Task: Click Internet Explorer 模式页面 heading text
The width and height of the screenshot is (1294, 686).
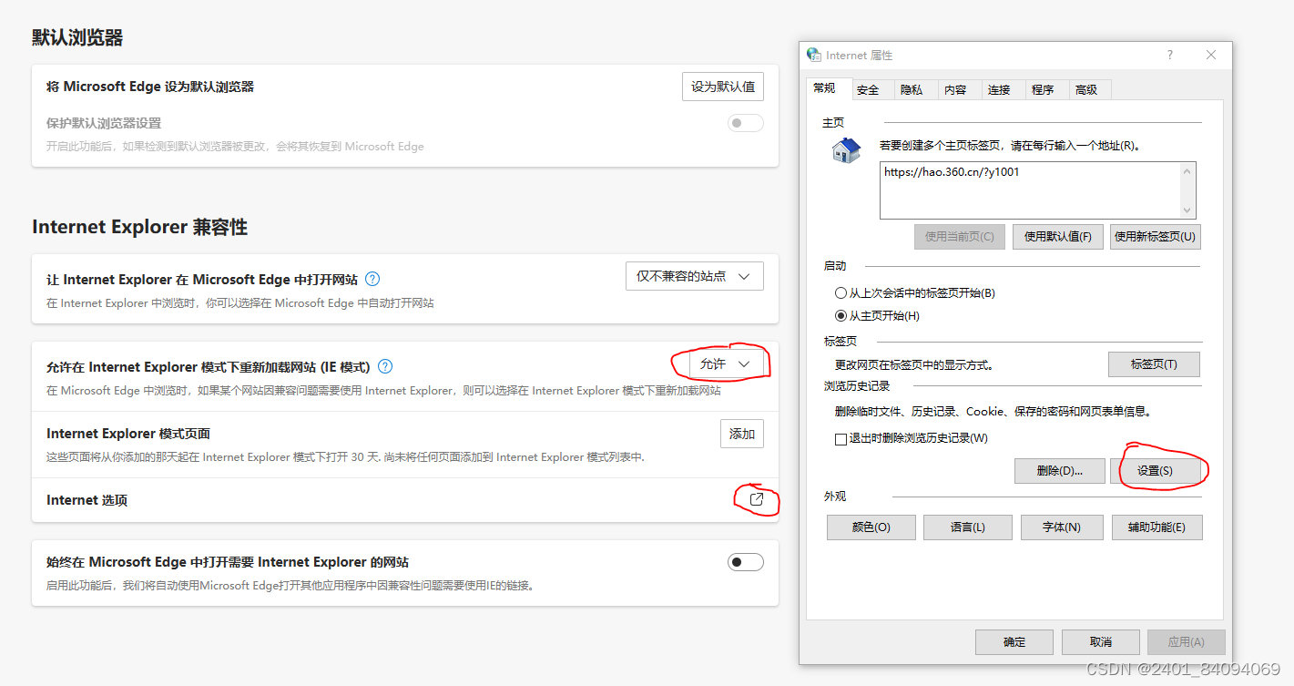Action: click(x=128, y=434)
